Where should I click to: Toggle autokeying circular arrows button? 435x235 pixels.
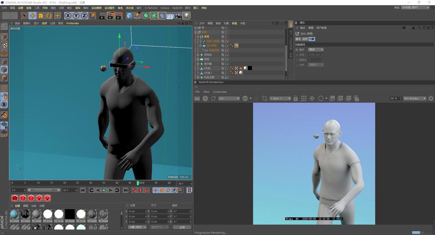tap(140, 190)
